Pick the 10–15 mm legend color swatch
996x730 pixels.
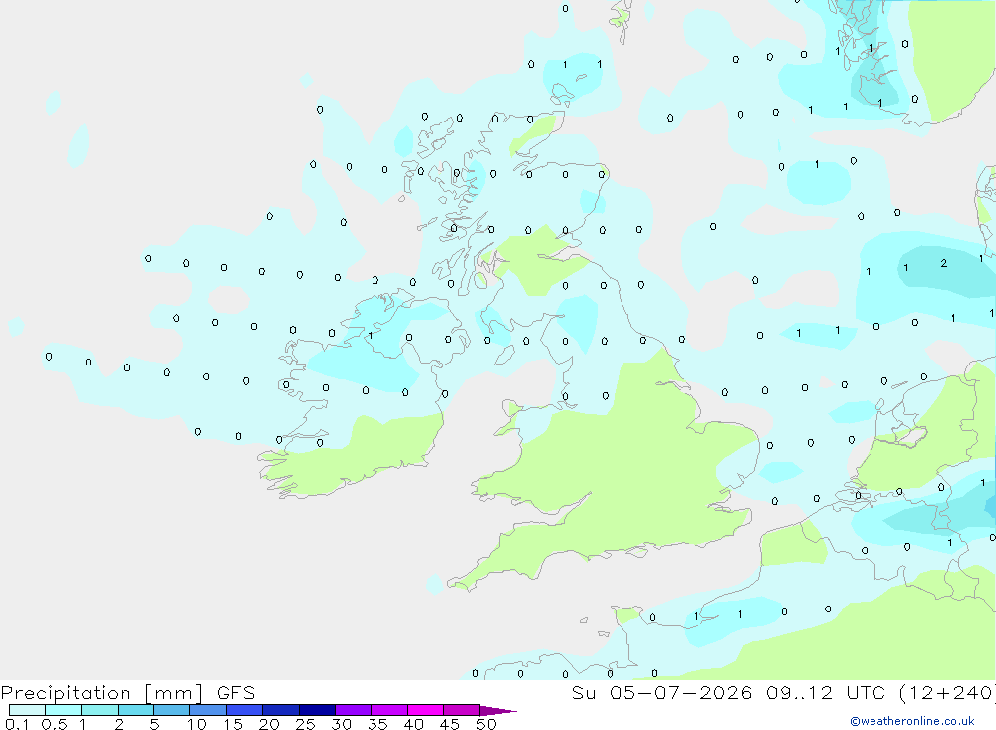(x=208, y=710)
